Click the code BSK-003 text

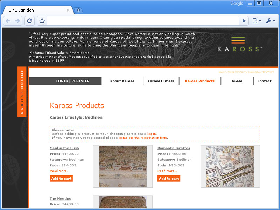(x=69, y=165)
